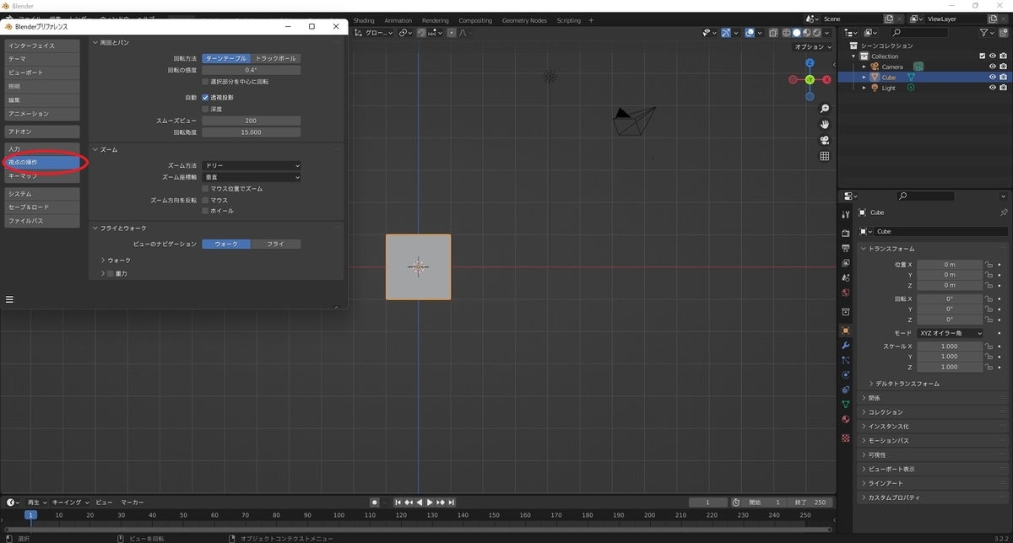Uncheck 透視投影 auto perspective checkbox

click(x=205, y=97)
